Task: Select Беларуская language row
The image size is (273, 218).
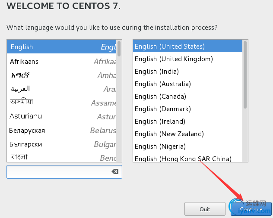Action: 62,130
